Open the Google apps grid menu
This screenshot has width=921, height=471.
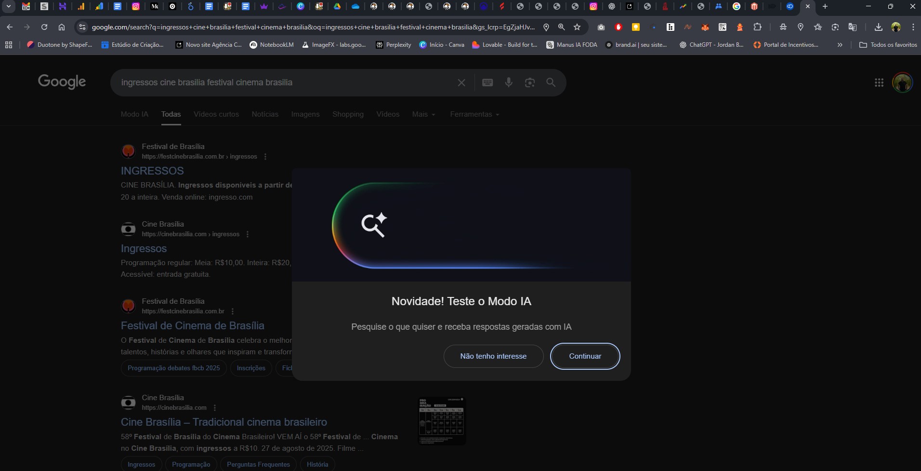879,82
